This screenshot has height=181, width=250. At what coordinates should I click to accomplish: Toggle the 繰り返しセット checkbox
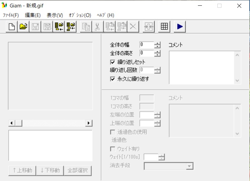click(x=113, y=62)
